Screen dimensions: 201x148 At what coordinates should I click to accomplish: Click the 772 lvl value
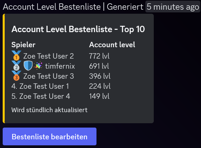(x=99, y=56)
